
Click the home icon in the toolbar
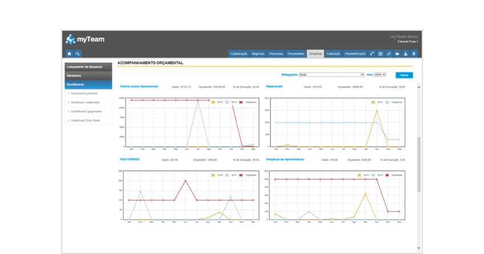pos(69,54)
